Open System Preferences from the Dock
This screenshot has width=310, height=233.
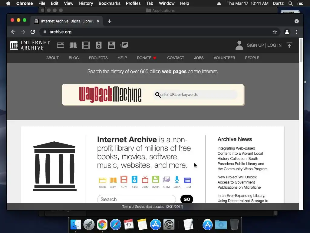tap(169, 225)
